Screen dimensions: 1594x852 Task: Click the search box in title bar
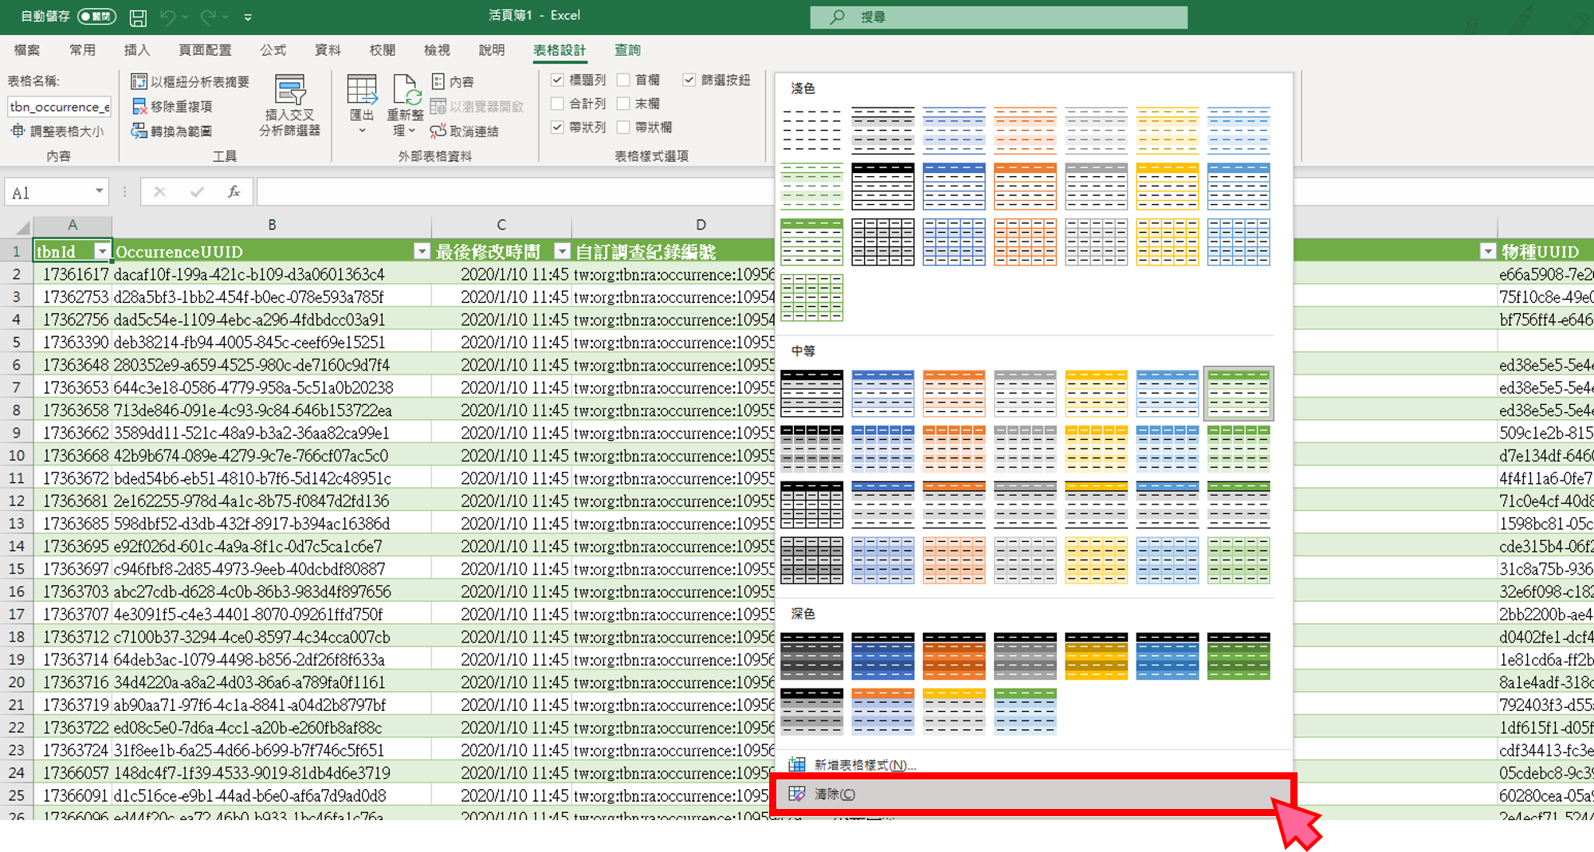[998, 17]
